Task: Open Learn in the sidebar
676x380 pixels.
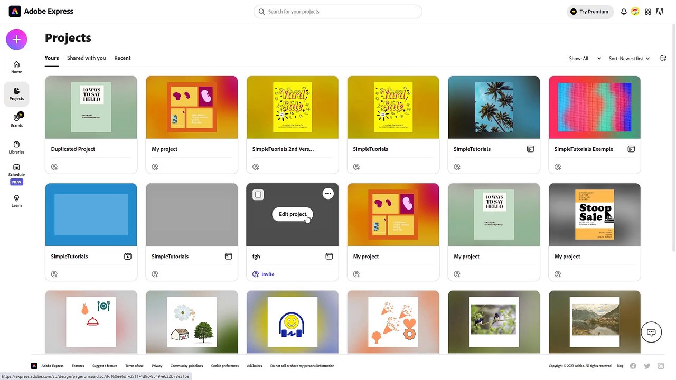Action: tap(16, 201)
